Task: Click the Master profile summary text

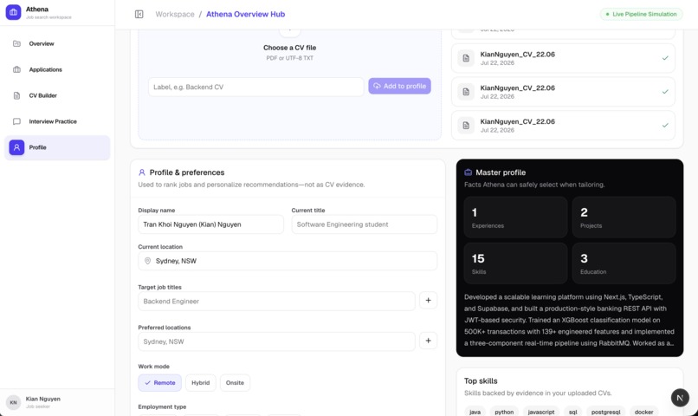Action: (x=569, y=321)
